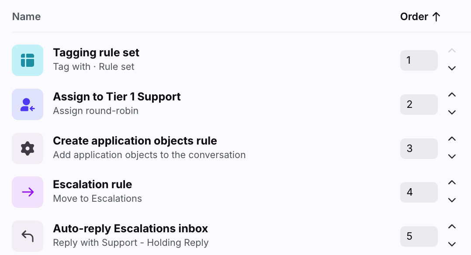Move Auto-reply Escalations inbox rule down
Viewport: 471px width, 255px height.
click(x=452, y=245)
